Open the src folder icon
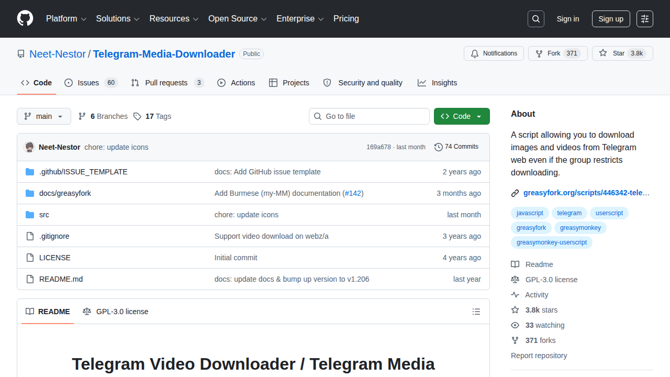Screen dimensions: 670x377 tap(30, 215)
